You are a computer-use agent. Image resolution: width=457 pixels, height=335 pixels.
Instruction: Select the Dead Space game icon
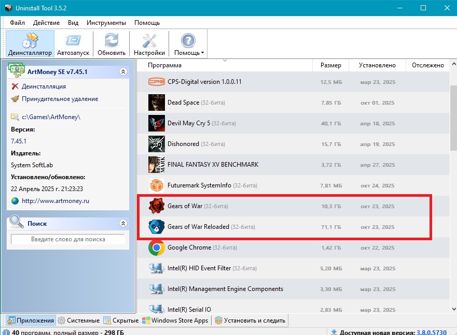[157, 103]
